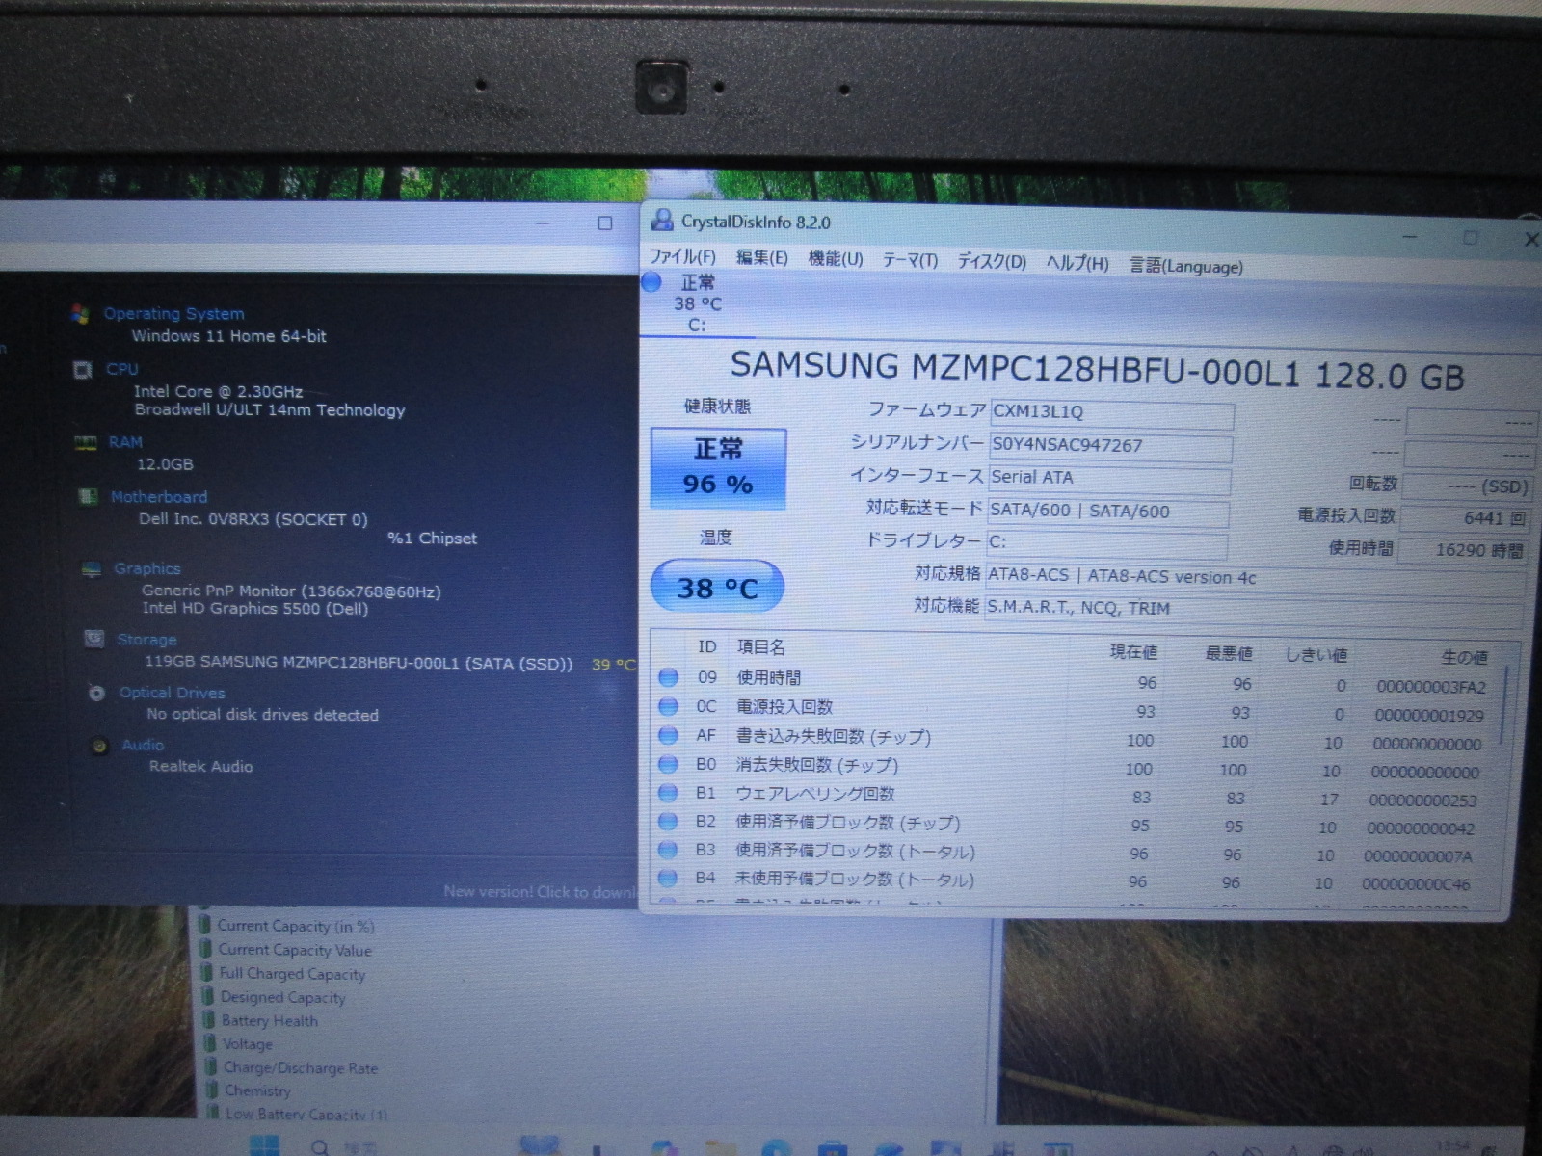Screen dimensions: 1542x1156
Task: Open the 機能(U) menu
Action: pyautogui.click(x=835, y=259)
